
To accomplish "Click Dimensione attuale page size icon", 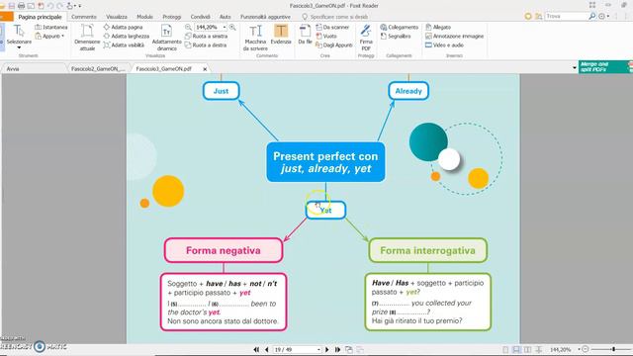I will click(87, 38).
